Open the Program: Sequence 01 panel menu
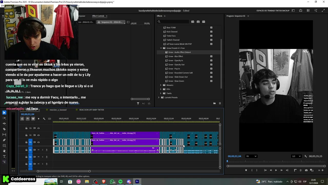This screenshot has height=185, width=328. tap(248, 16)
